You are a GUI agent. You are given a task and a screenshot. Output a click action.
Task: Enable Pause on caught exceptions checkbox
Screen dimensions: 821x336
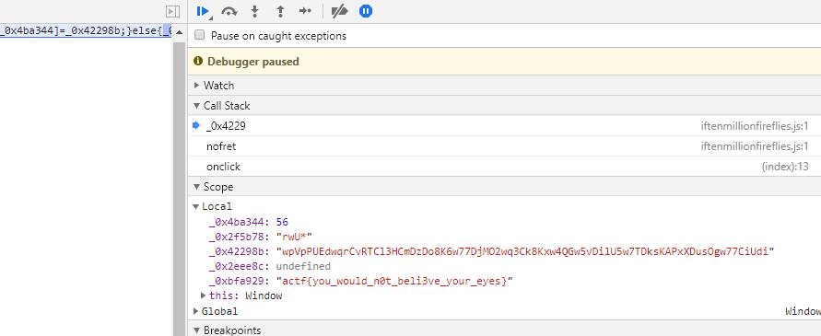click(x=199, y=36)
